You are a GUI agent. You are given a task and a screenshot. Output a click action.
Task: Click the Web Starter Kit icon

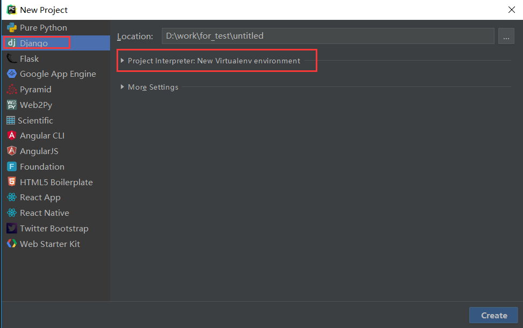tap(11, 244)
